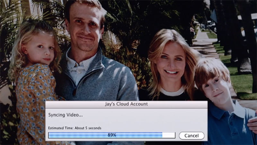The image size is (257, 145).
Task: Click the sidewalk in the background photo
Action: pyautogui.click(x=206, y=45)
